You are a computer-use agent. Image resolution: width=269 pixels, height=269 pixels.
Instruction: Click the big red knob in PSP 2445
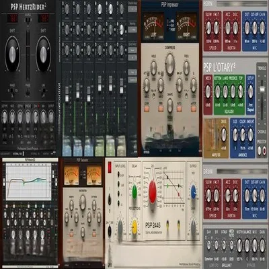153,191
